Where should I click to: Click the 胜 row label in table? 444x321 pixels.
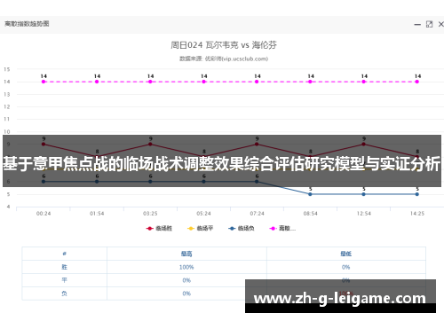[64, 267]
